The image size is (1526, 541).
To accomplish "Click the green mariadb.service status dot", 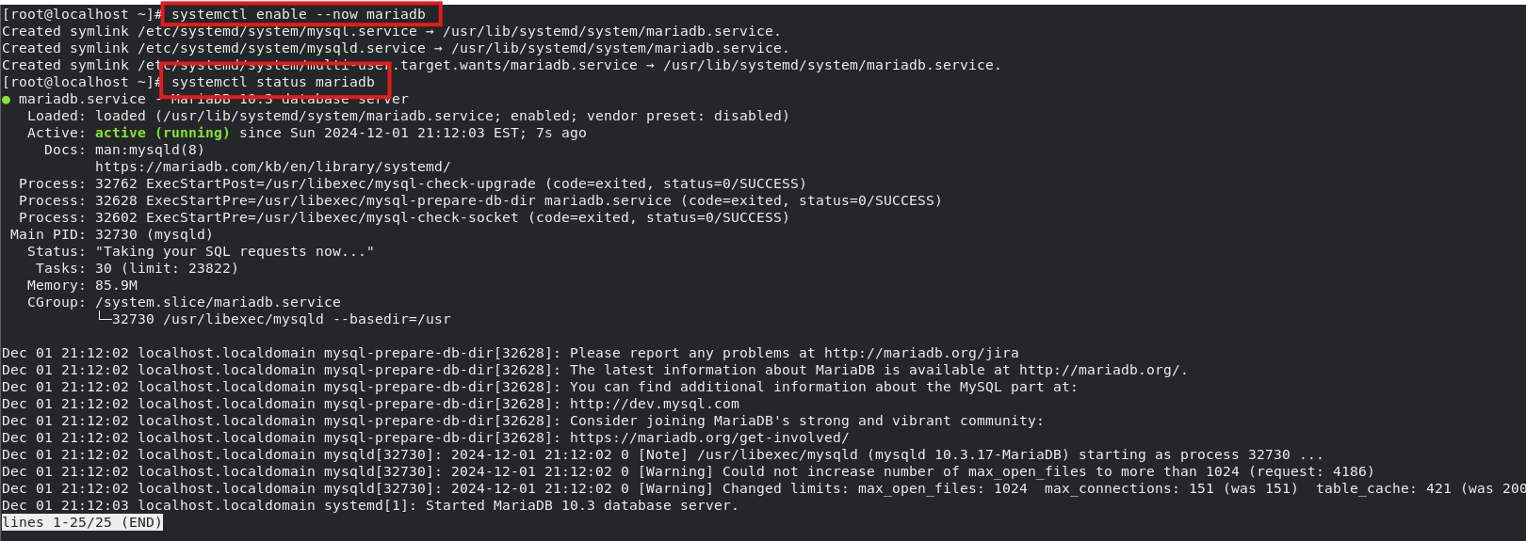I will point(6,100).
